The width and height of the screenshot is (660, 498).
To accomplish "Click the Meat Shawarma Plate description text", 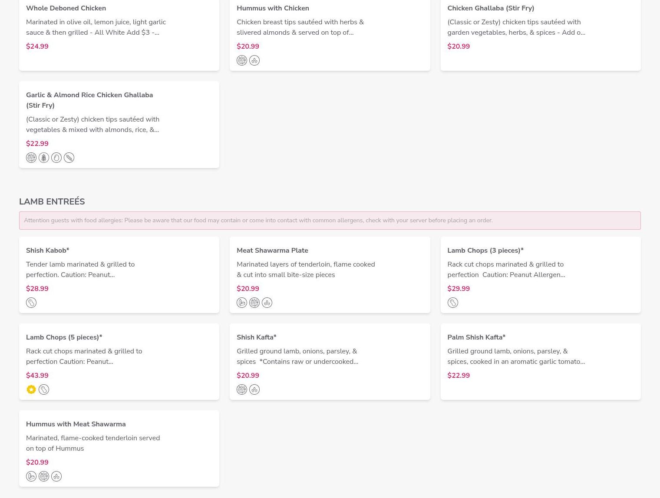I will 306,270.
